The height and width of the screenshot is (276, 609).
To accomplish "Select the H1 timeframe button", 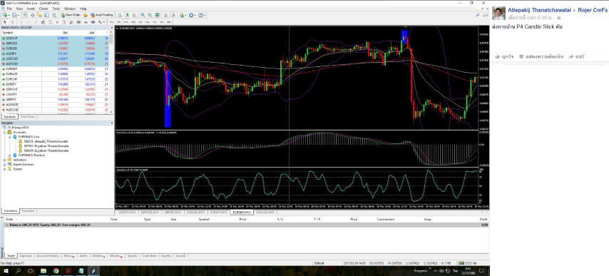I will coord(140,22).
